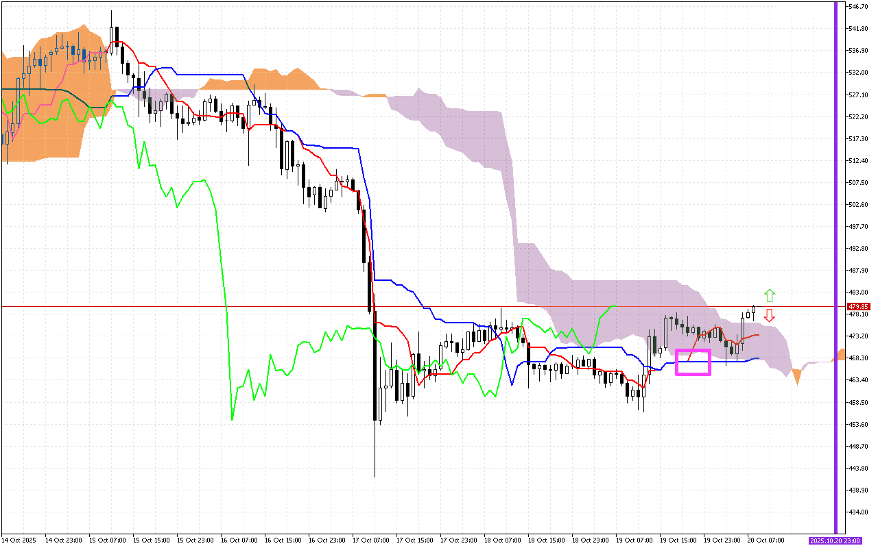878x548 pixels.
Task: Click the red down arrow marker
Action: (770, 316)
